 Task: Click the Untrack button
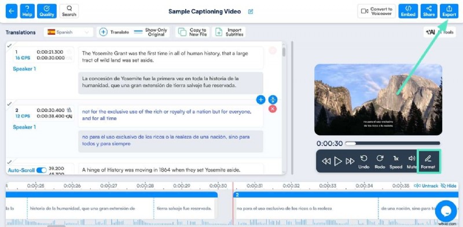pyautogui.click(x=426, y=186)
